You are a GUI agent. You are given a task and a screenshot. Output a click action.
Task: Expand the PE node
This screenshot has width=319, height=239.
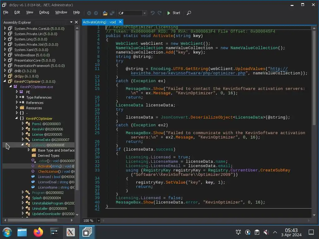tap(17, 92)
